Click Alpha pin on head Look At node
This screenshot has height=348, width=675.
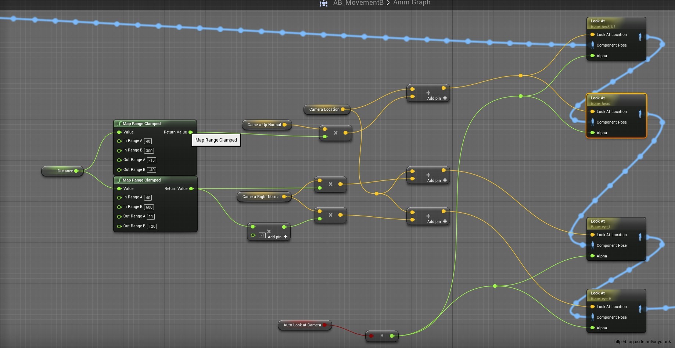pos(592,133)
